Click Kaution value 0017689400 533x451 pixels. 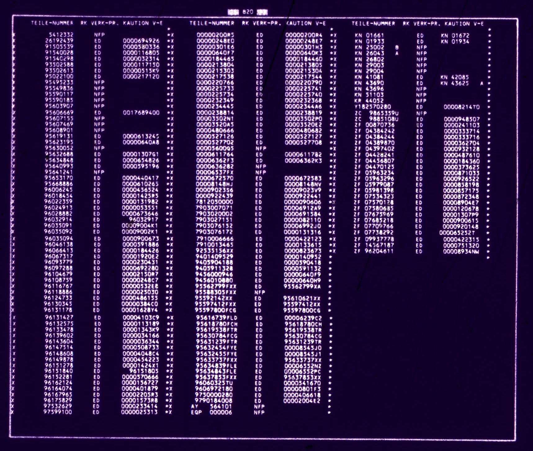pos(141,113)
